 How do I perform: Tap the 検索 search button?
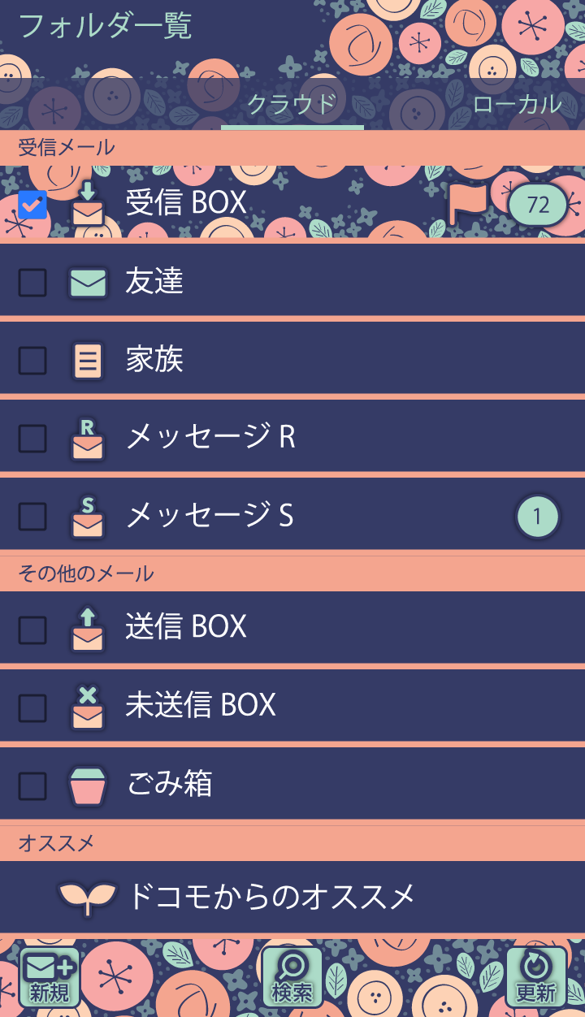[x=292, y=977]
